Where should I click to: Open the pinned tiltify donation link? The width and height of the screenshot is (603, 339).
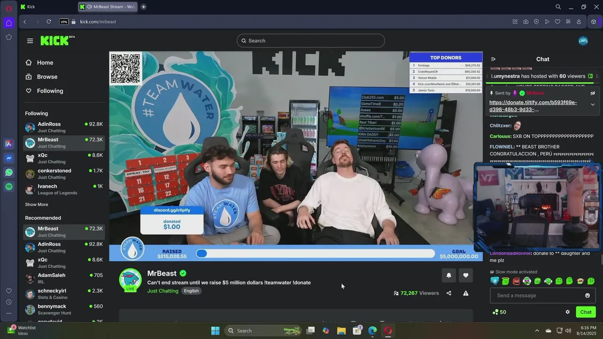pyautogui.click(x=533, y=106)
